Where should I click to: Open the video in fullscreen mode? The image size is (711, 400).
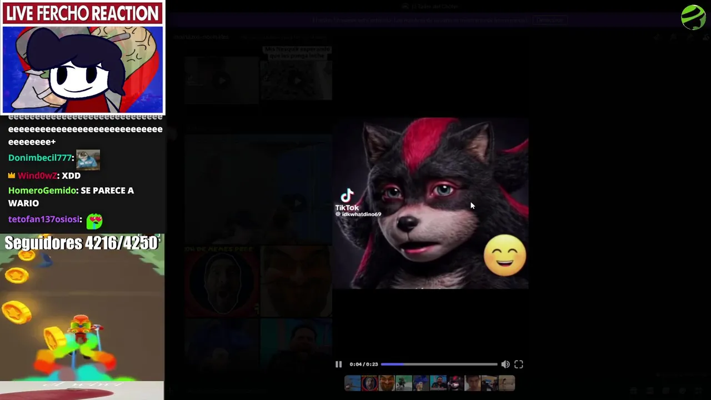click(518, 364)
